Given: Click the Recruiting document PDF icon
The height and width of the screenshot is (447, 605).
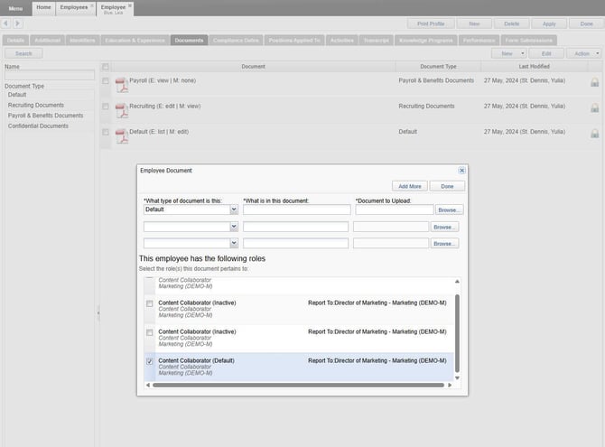Looking at the screenshot, I should point(121,110).
